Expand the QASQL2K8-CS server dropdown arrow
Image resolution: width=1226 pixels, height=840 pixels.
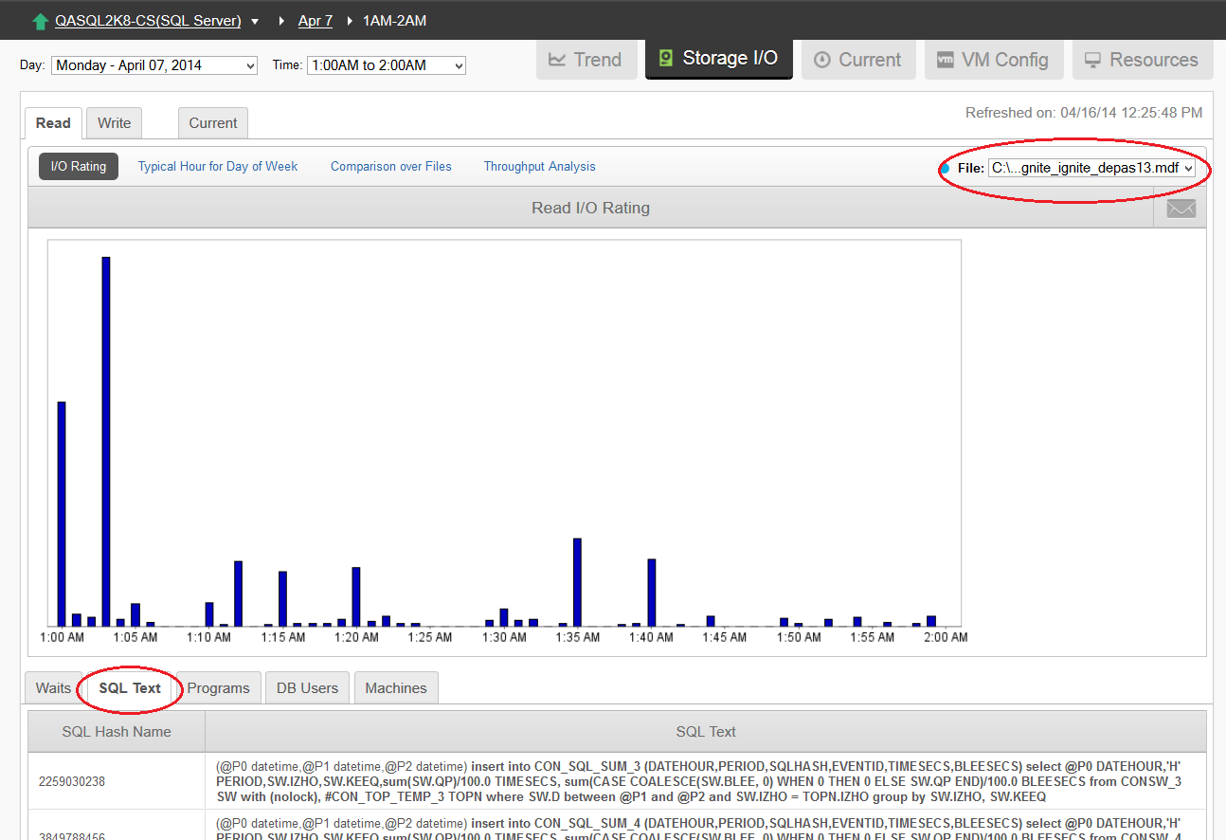click(x=255, y=22)
